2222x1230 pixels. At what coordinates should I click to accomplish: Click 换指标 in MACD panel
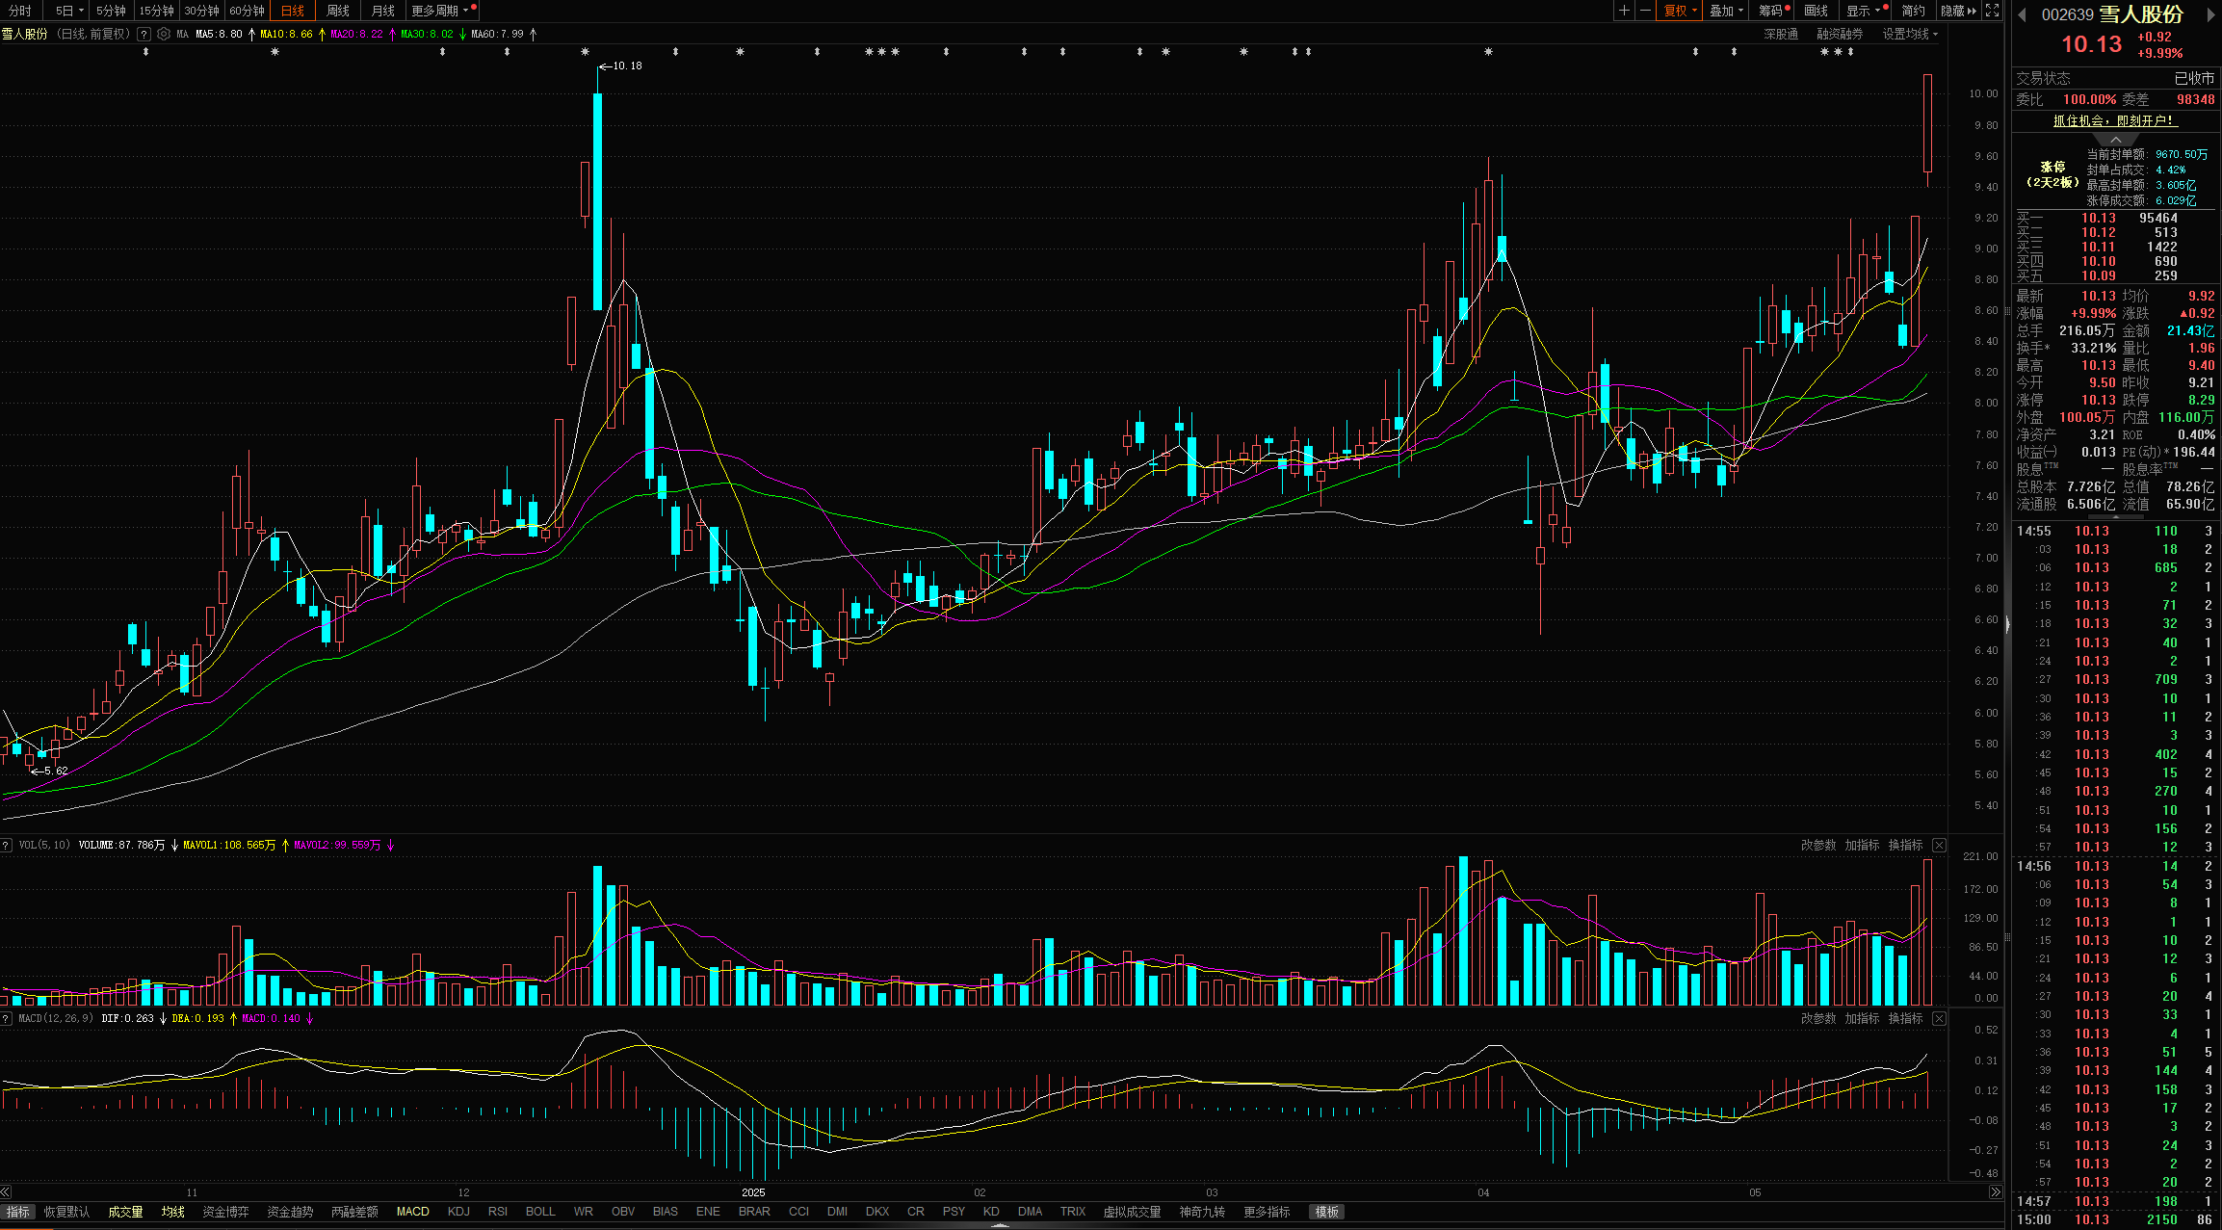pyautogui.click(x=1905, y=1018)
